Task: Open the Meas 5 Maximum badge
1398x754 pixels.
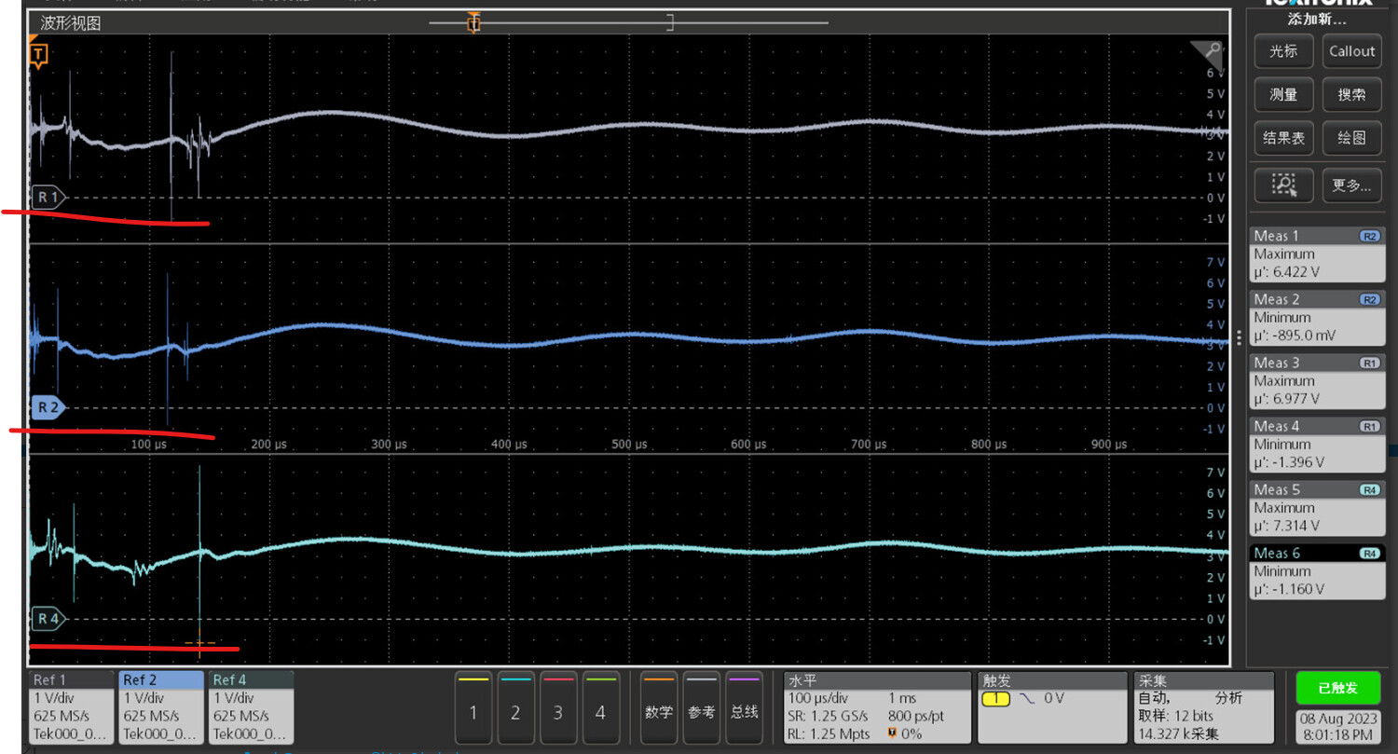Action: tap(1316, 508)
